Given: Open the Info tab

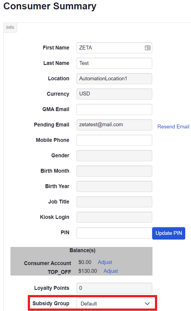Looking at the screenshot, I should click(x=10, y=27).
